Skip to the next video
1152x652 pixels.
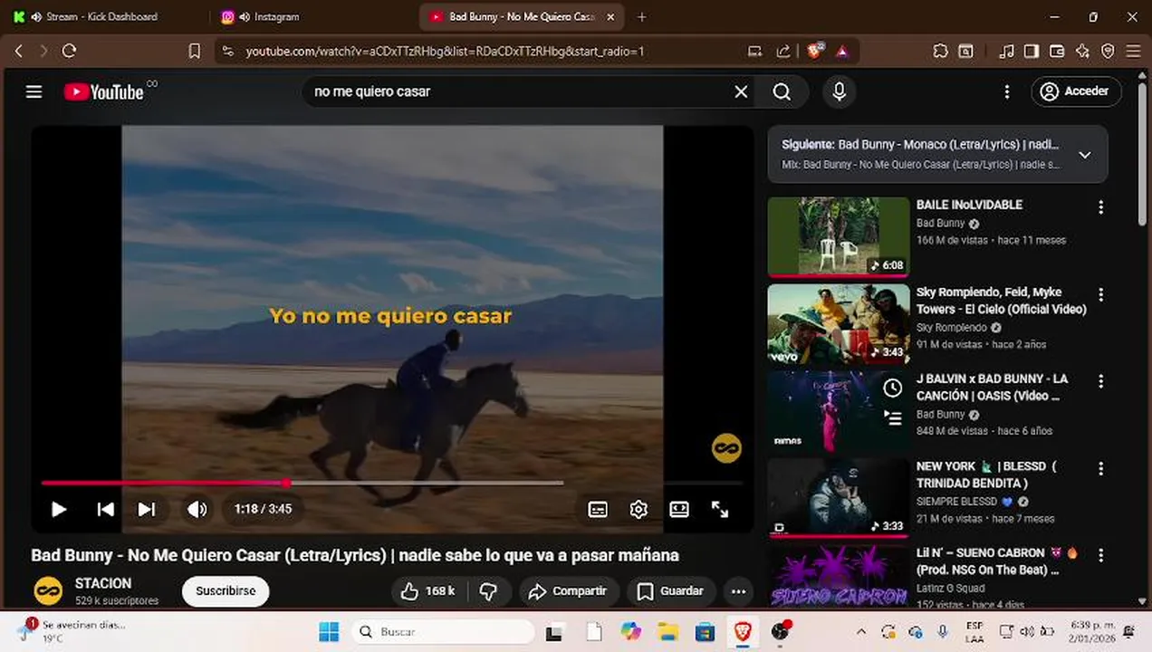pos(147,509)
